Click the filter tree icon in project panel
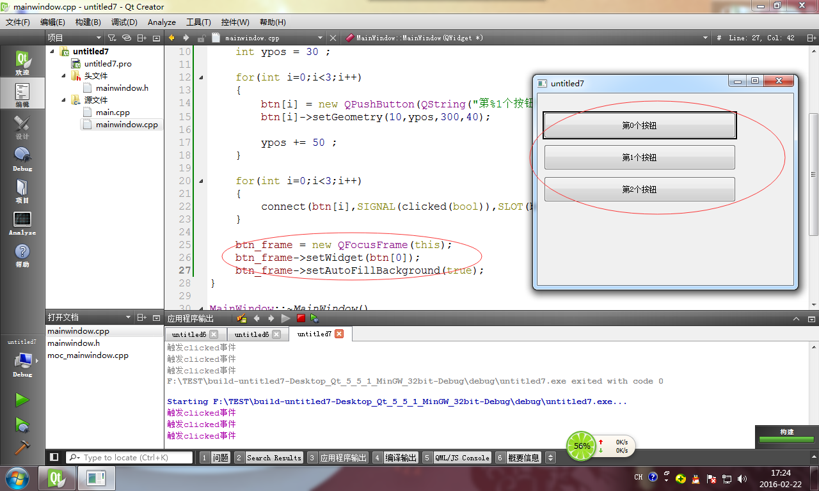Screen dimensions: 819x491 [x=112, y=38]
